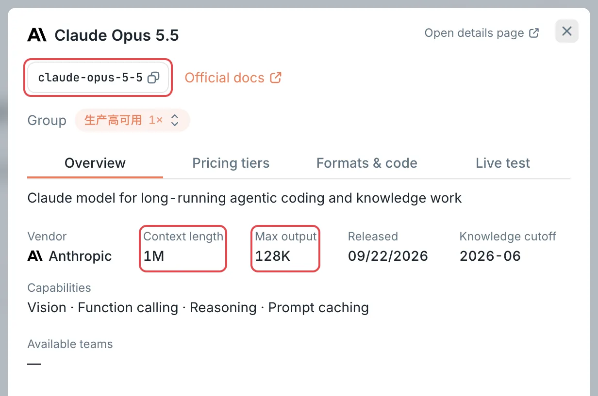The height and width of the screenshot is (396, 598).
Task: Click the Anthropic vendor logo under Vendor
Action: tap(35, 256)
